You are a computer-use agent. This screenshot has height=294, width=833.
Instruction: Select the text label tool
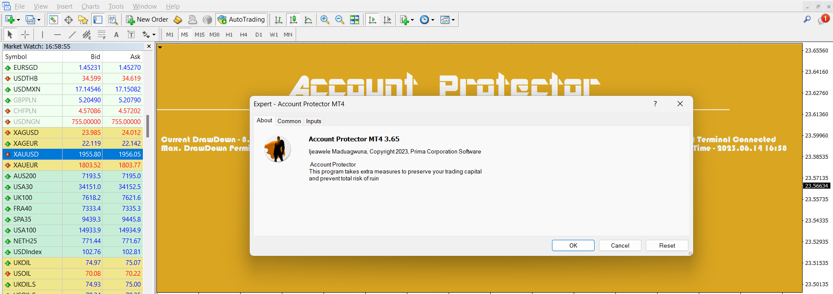[x=131, y=35]
